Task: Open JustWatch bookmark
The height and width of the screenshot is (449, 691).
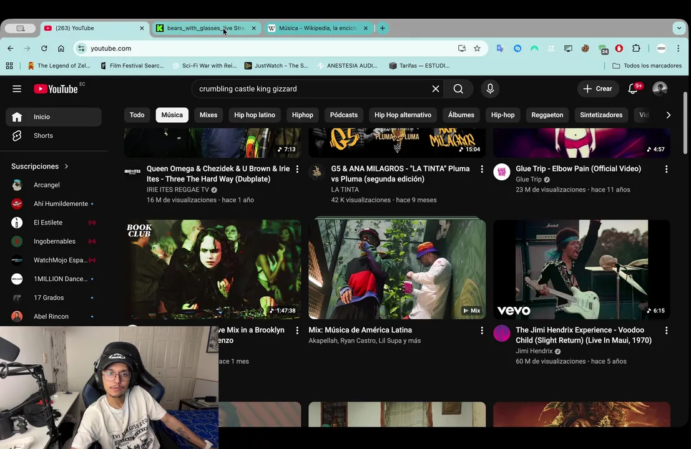Action: pos(277,65)
